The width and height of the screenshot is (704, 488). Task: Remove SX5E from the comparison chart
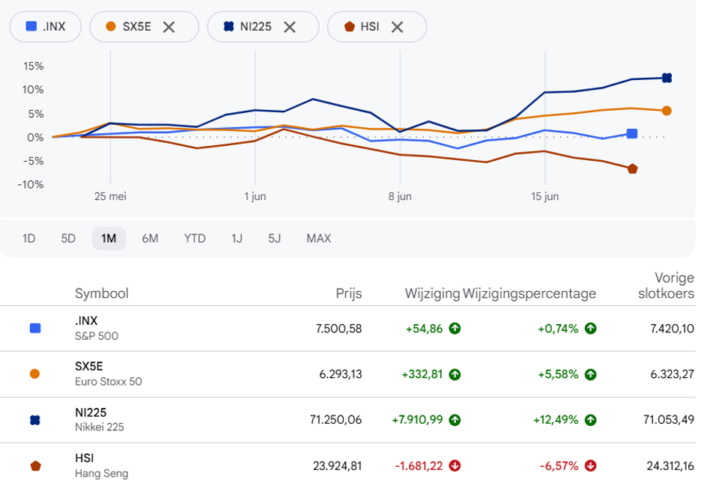point(169,27)
